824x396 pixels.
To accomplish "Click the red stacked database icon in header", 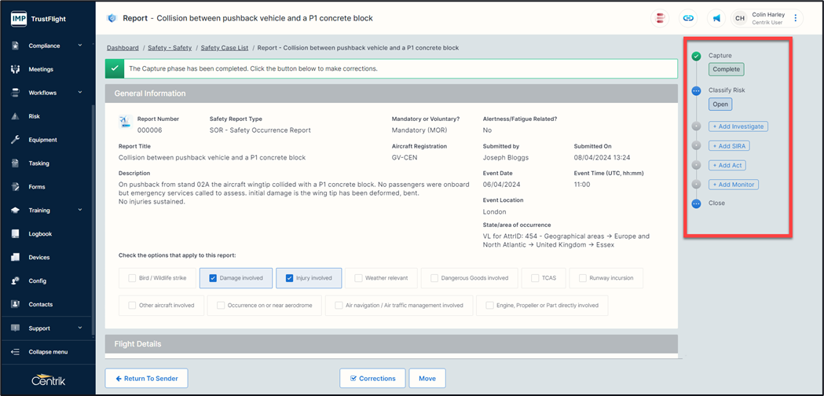I will [x=661, y=18].
